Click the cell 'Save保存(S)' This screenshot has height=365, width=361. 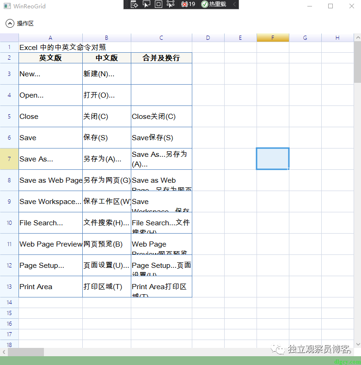161,138
